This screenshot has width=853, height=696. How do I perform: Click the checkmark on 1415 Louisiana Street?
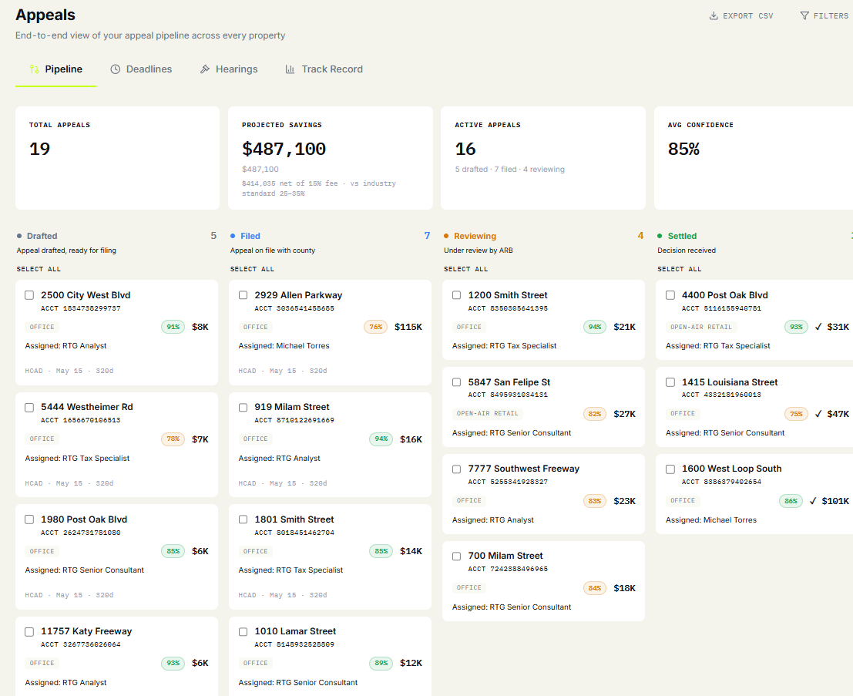point(818,414)
